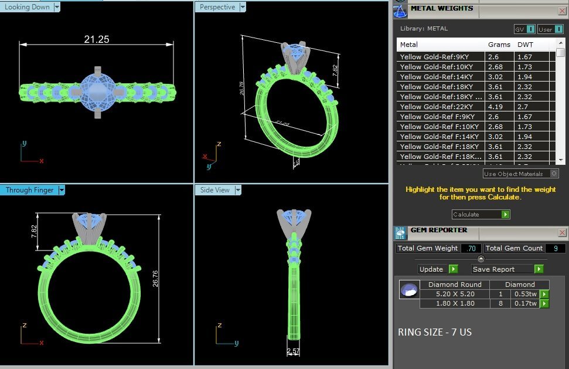Open the Perspective viewport dropdown arrow
Screen dimensions: 569x369
pyautogui.click(x=242, y=7)
